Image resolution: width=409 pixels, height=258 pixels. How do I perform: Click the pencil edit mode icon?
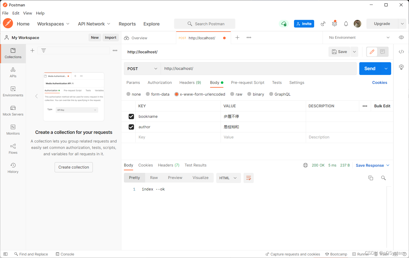tap(372, 52)
